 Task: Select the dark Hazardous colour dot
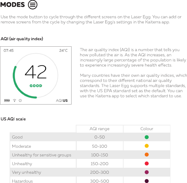pyautogui.click(x=147, y=181)
